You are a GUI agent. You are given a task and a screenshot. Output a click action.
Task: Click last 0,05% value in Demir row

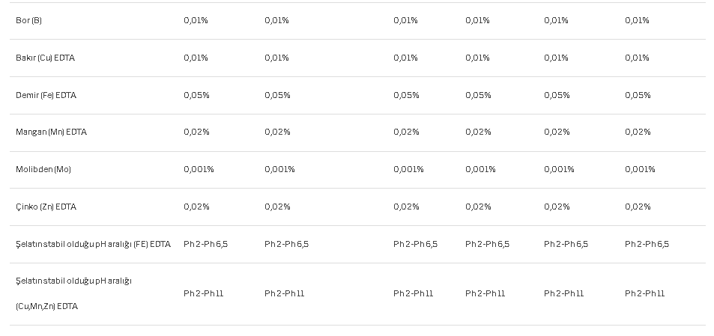pyautogui.click(x=638, y=95)
